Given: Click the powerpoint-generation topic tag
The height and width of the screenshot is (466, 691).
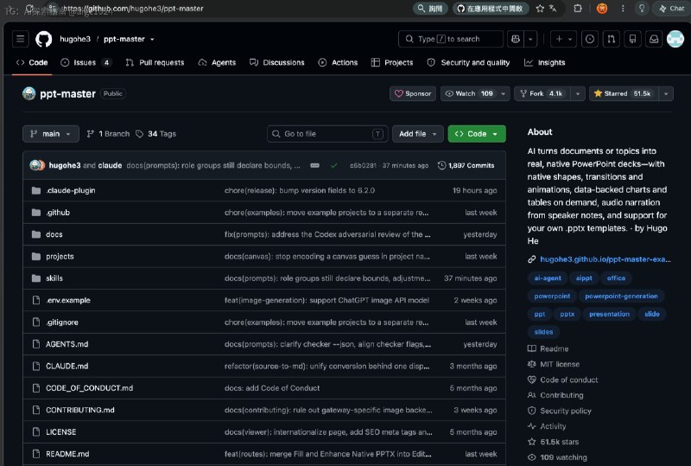Looking at the screenshot, I should [x=621, y=296].
